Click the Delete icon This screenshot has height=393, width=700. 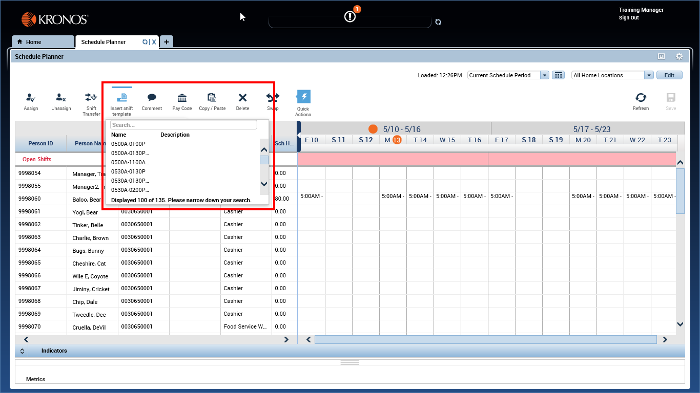point(242,101)
